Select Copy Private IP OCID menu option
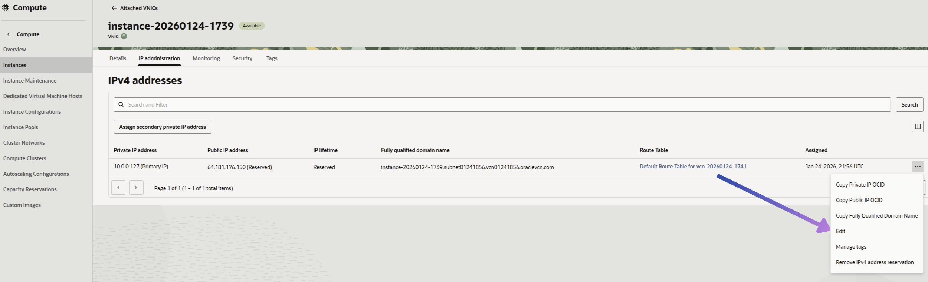This screenshot has height=282, width=928. [860, 185]
